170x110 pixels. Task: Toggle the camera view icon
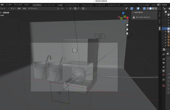(127, 34)
